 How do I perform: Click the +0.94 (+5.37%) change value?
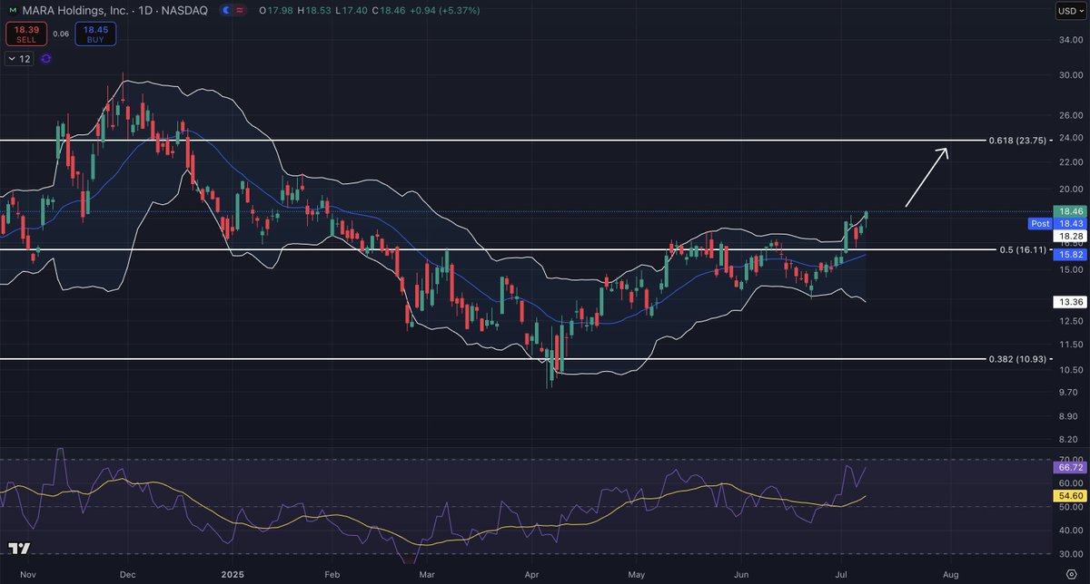point(444,11)
